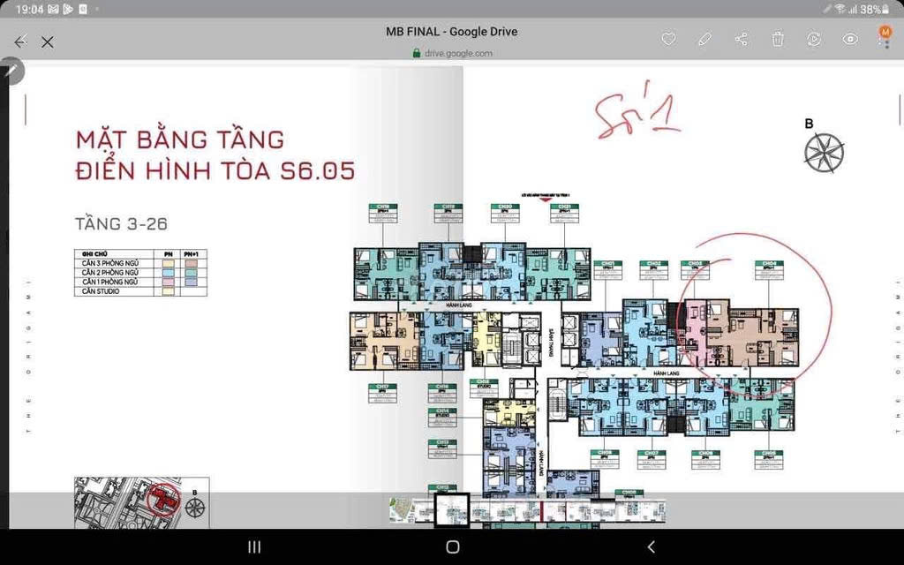
Task: Select the first map thumbnail in bottom strip
Action: point(403,511)
